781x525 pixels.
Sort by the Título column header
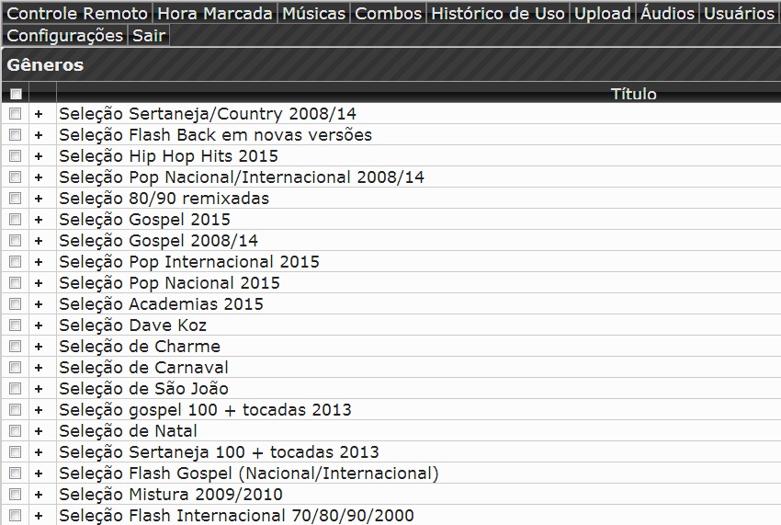pos(633,94)
